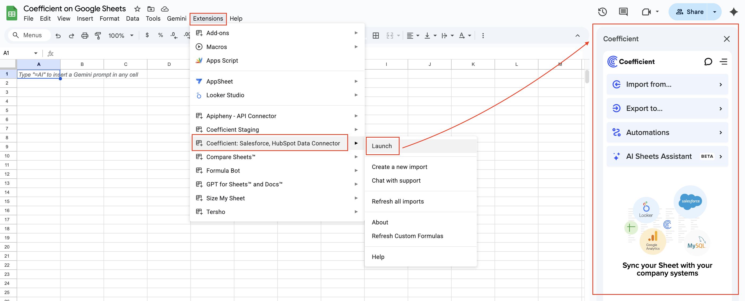This screenshot has height=301, width=745.
Task: Click the Share button
Action: [x=689, y=12]
